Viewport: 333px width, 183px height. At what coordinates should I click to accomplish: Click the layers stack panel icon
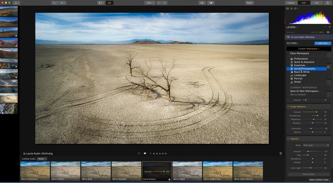point(292,8)
